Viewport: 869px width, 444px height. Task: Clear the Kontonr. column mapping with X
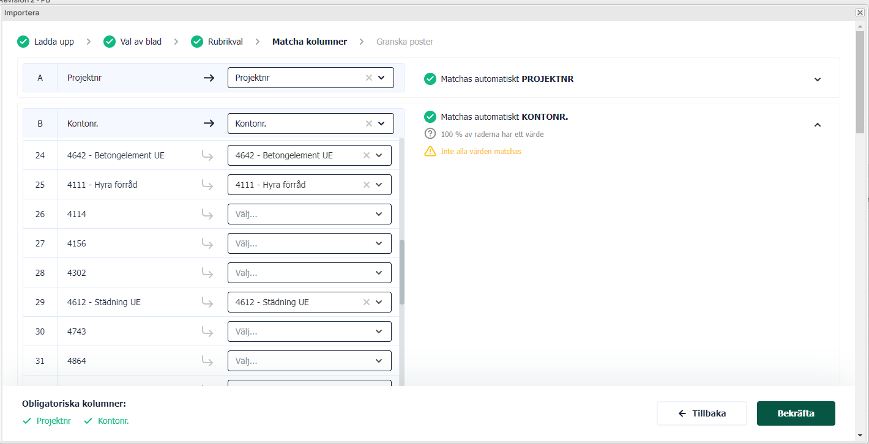(x=368, y=124)
